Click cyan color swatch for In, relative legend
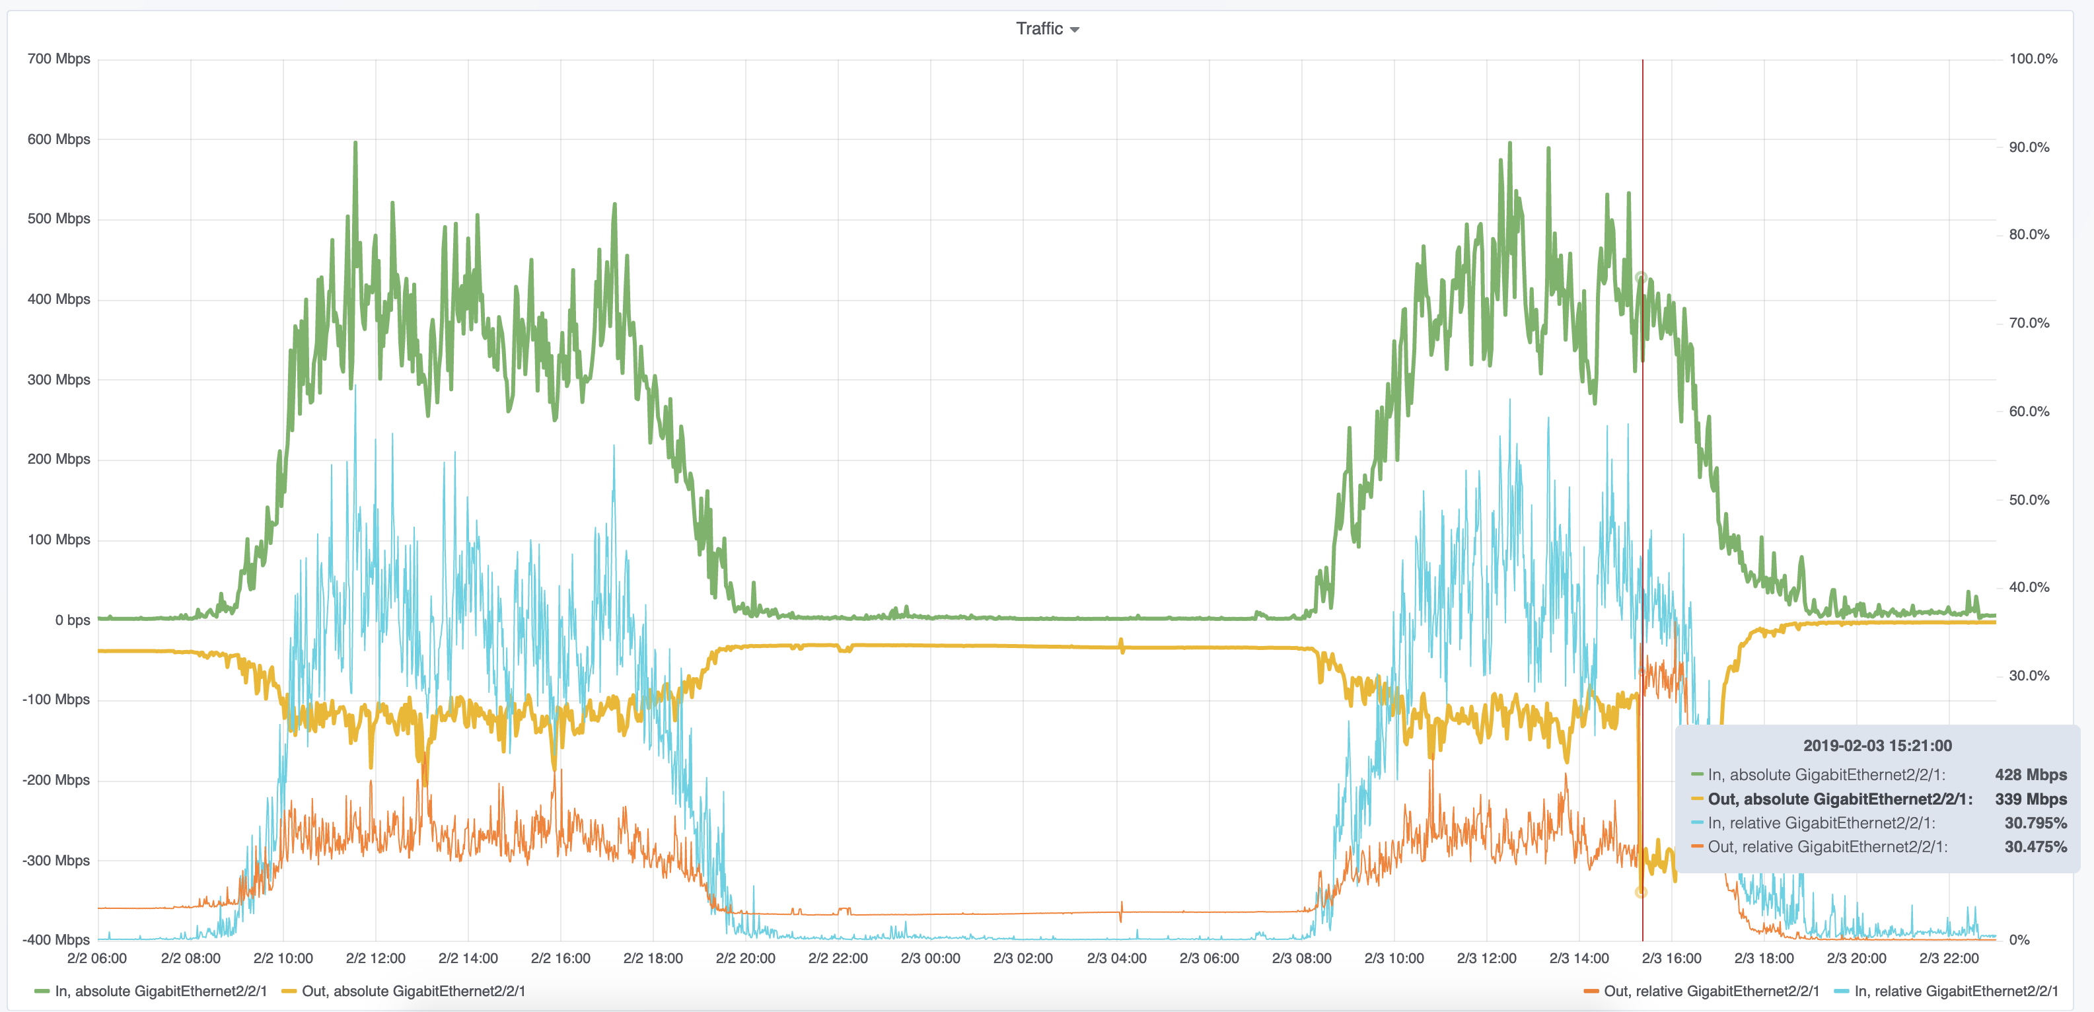 point(1841,992)
